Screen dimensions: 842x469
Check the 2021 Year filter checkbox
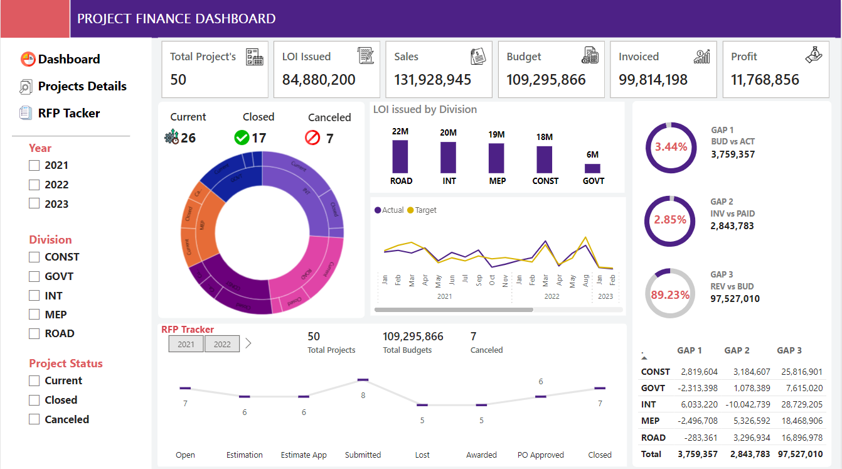tap(34, 165)
